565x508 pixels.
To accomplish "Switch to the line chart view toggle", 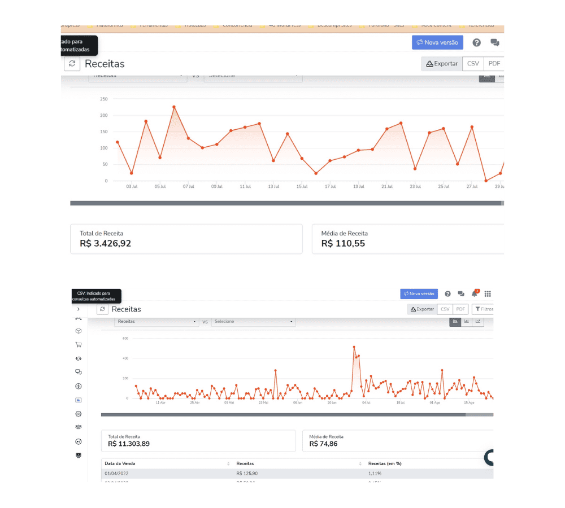I will point(478,321).
